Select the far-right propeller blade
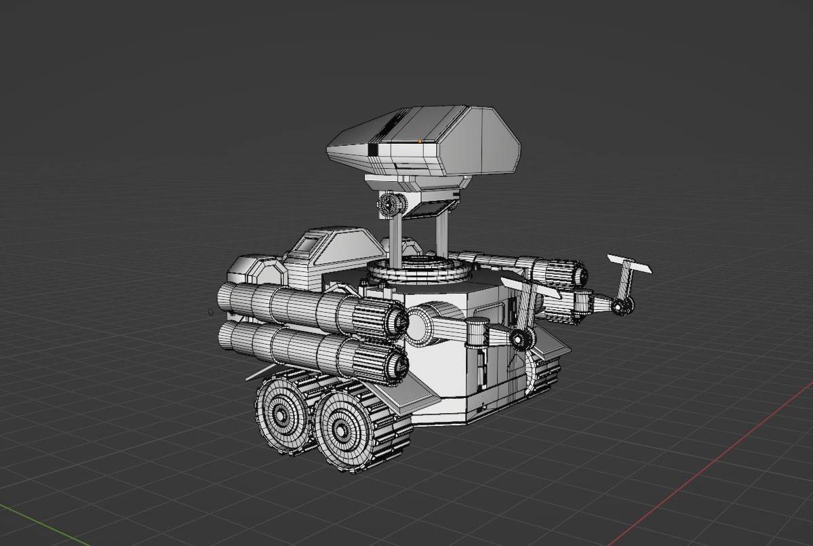The width and height of the screenshot is (813, 546). [629, 265]
